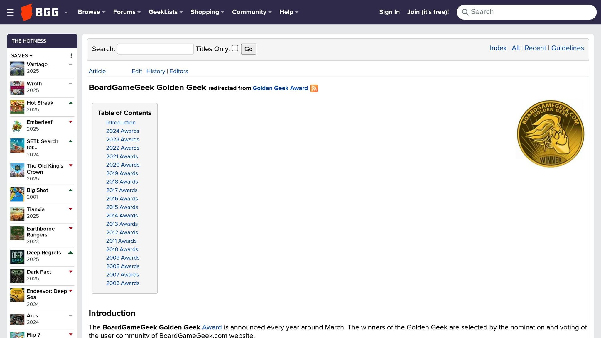
Task: Jump to 2014 Awards section
Action: pyautogui.click(x=122, y=216)
